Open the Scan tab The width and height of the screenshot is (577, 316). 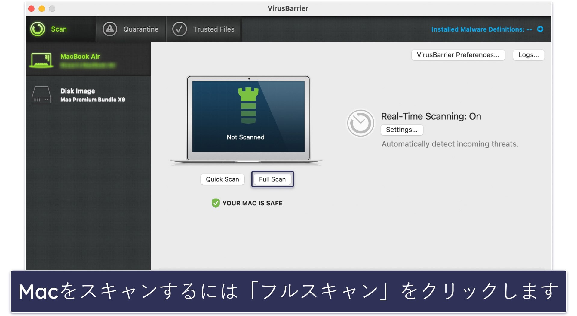pos(61,29)
